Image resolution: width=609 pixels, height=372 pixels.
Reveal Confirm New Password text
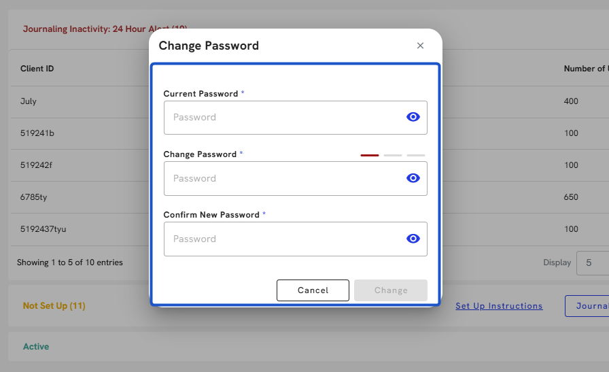[413, 239]
